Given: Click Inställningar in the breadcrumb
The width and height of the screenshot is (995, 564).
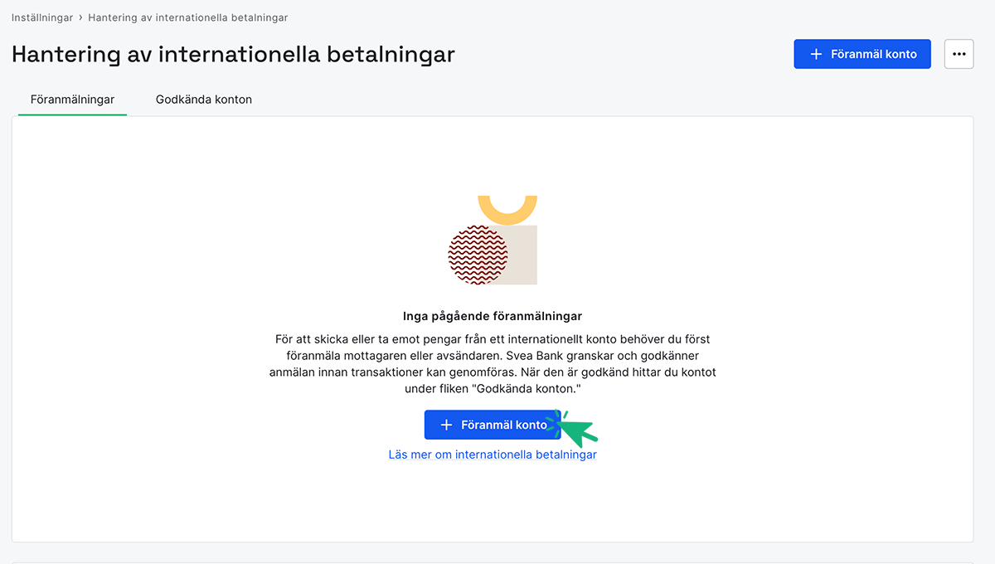Looking at the screenshot, I should 41,17.
